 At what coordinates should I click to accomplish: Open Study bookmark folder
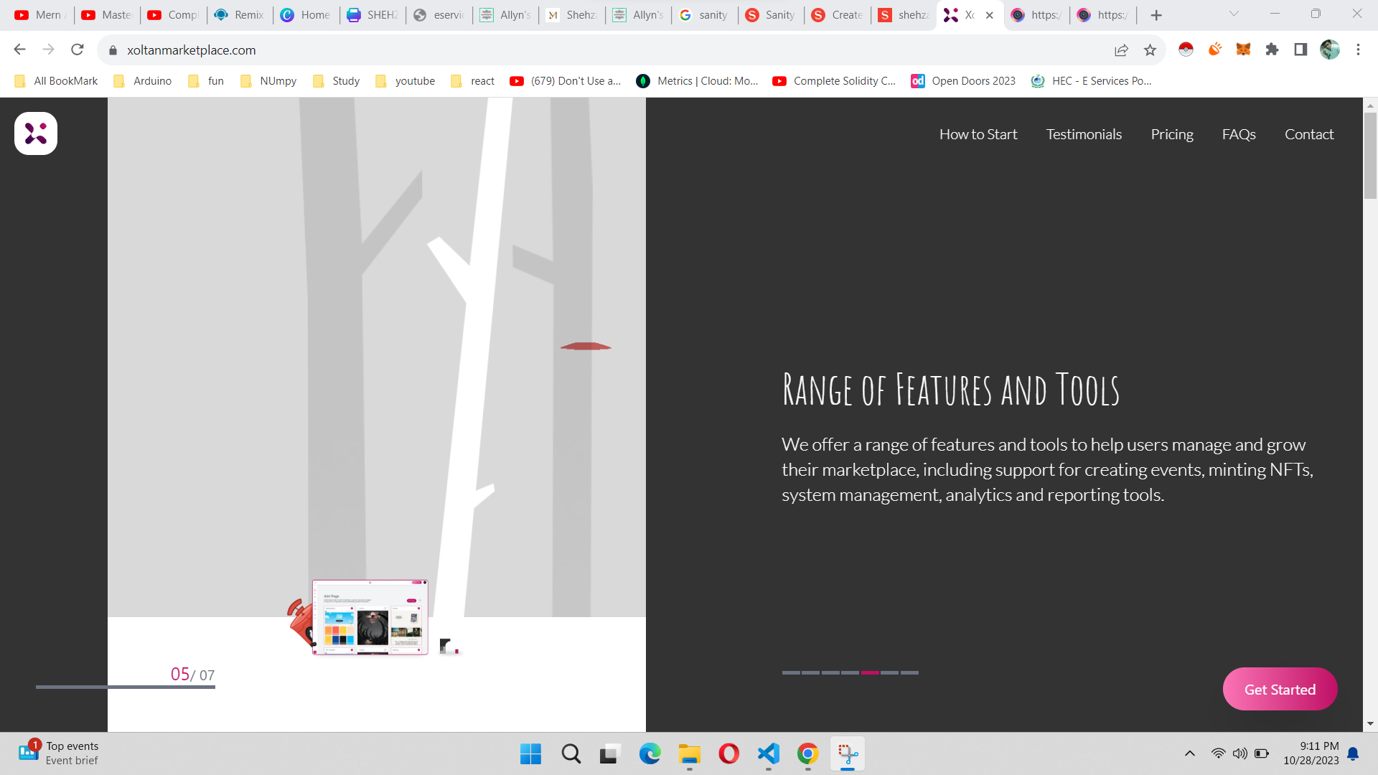click(336, 81)
